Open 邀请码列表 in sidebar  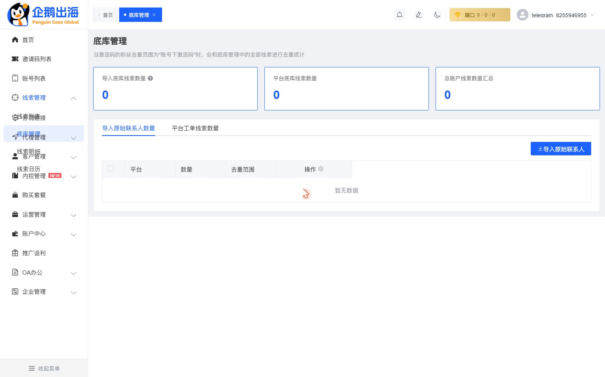[x=37, y=59]
